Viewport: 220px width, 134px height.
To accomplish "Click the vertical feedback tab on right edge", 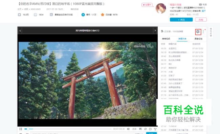I will point(211,32).
